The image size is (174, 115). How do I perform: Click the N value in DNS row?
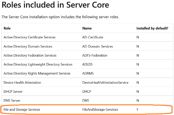click(137, 100)
